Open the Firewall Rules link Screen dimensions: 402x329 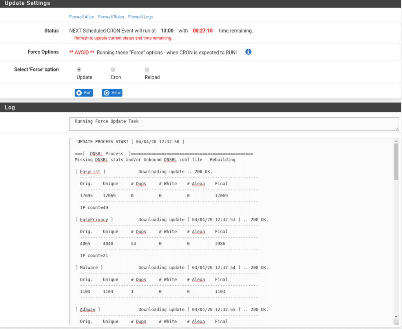(111, 16)
